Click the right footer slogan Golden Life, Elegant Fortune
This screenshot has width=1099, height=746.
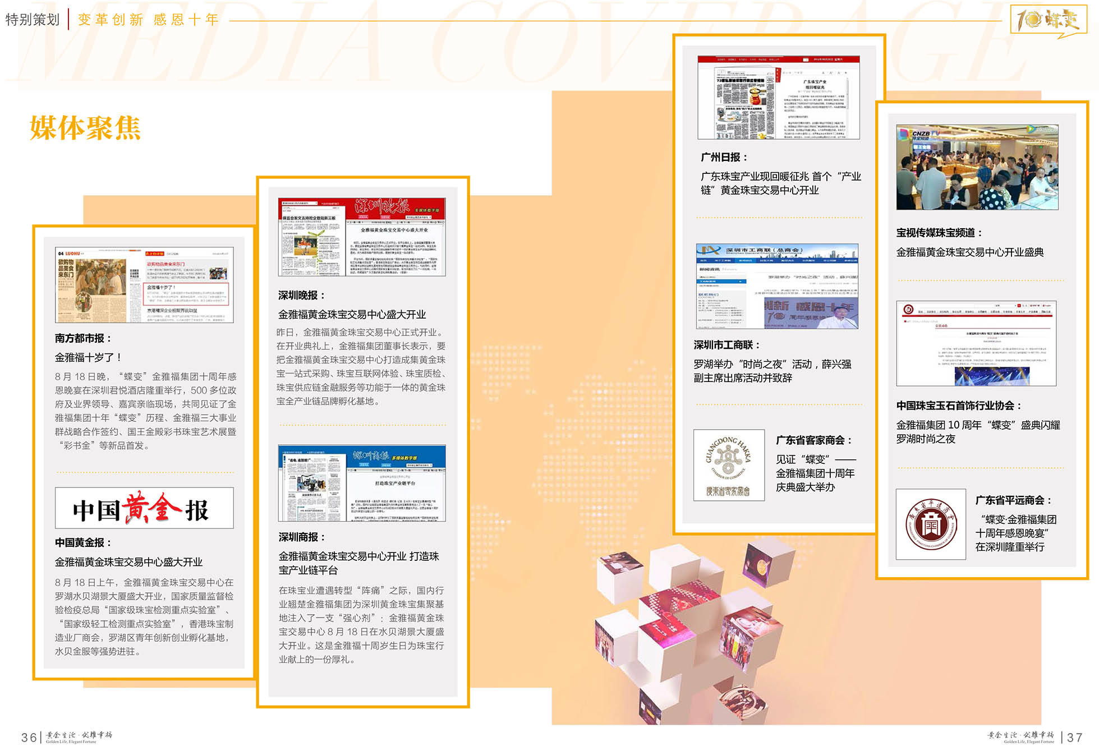pos(1029,742)
